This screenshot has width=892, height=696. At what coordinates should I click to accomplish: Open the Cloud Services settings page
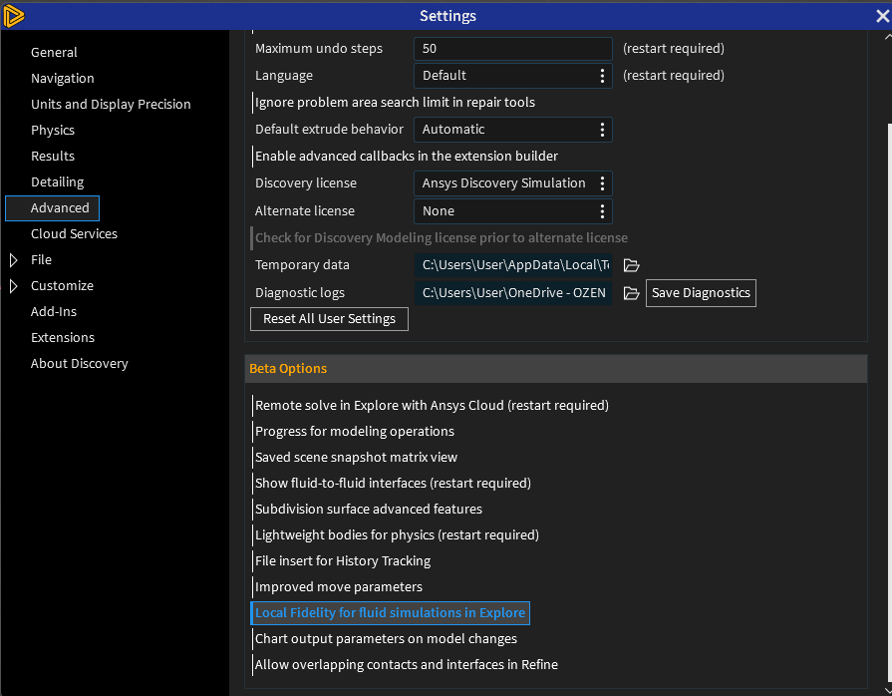click(74, 234)
